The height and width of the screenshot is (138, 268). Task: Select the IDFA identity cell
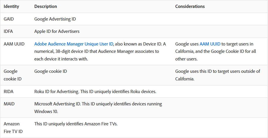(x=9, y=31)
